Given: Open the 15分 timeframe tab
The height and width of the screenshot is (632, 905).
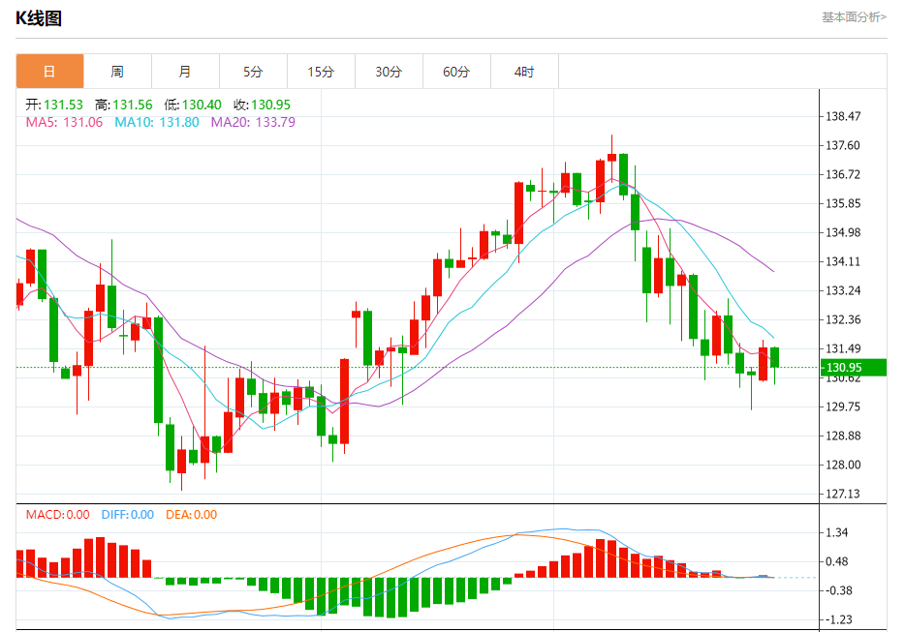Looking at the screenshot, I should click(321, 72).
